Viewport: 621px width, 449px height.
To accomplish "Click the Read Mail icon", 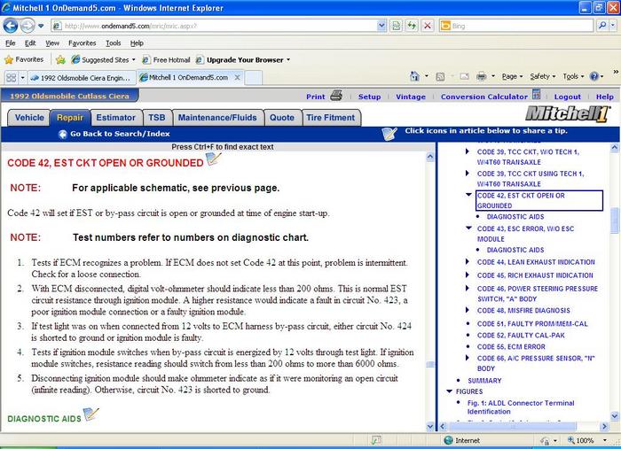I will pyautogui.click(x=465, y=77).
